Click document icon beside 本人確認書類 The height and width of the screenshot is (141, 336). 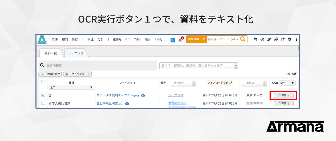(x=50, y=104)
